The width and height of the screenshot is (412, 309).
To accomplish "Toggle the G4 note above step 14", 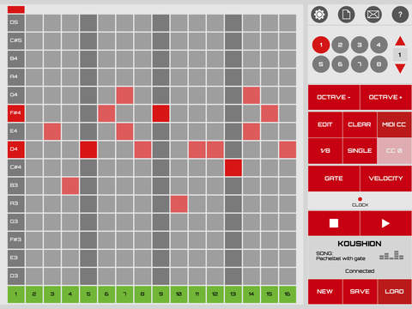I will point(251,94).
